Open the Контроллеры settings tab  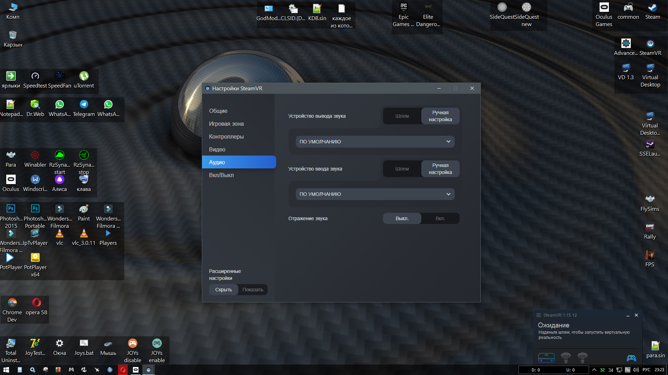(x=226, y=136)
